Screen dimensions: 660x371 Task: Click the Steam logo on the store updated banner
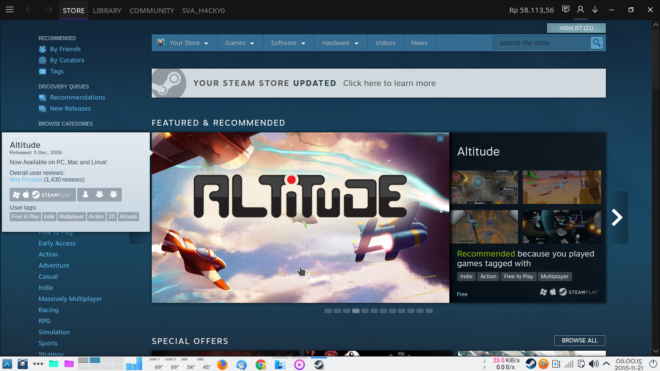(x=169, y=83)
